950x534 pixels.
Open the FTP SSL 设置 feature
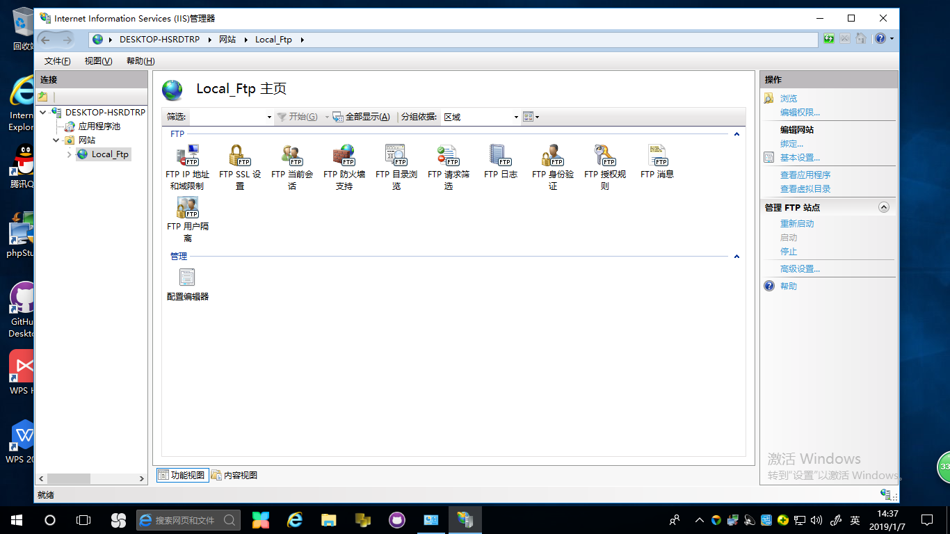click(239, 158)
